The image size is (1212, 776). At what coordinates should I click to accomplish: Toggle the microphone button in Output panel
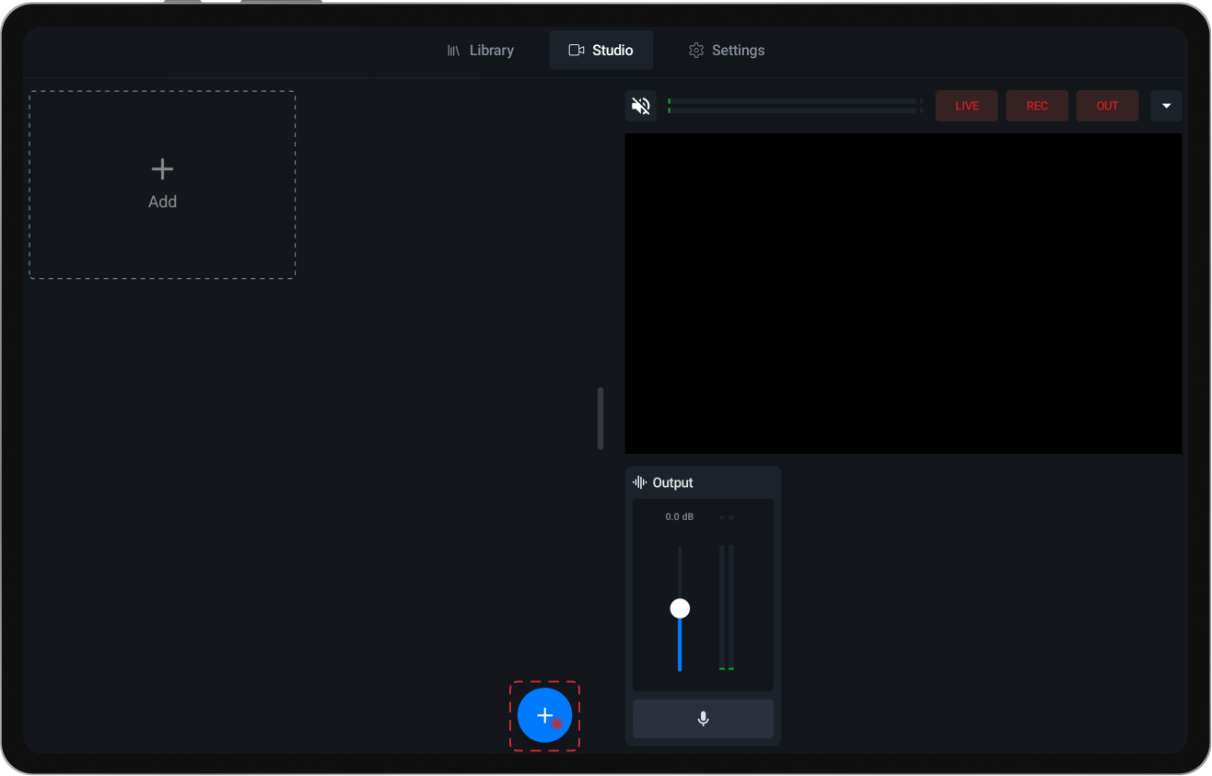pos(703,719)
